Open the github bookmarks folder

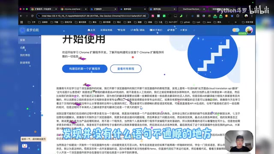(185, 22)
